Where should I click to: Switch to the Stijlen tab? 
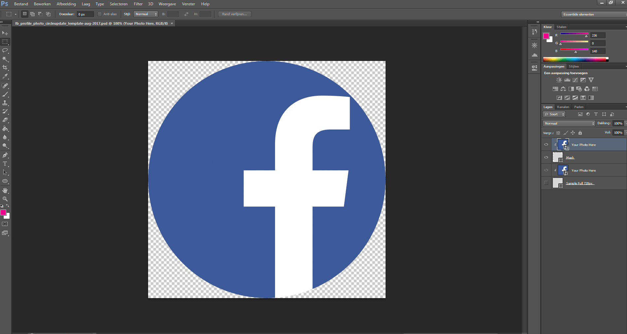click(x=574, y=67)
